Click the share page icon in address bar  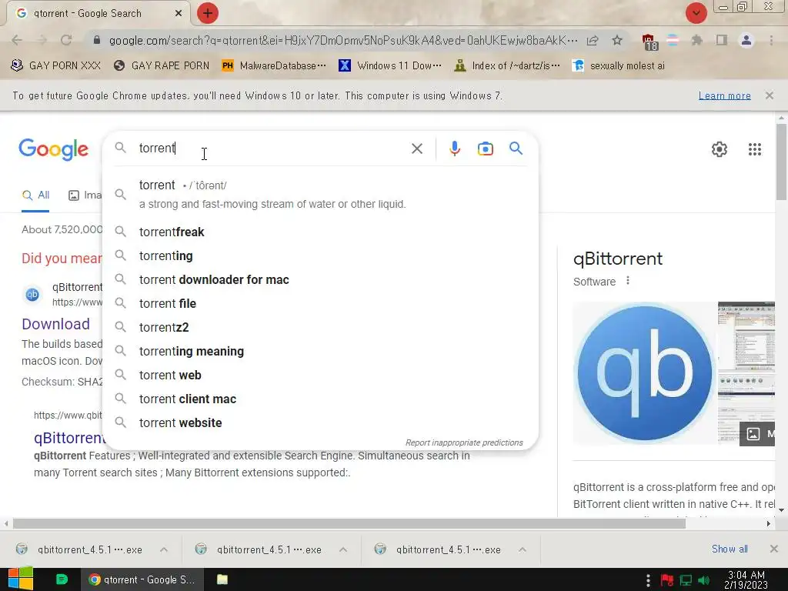[x=593, y=41]
